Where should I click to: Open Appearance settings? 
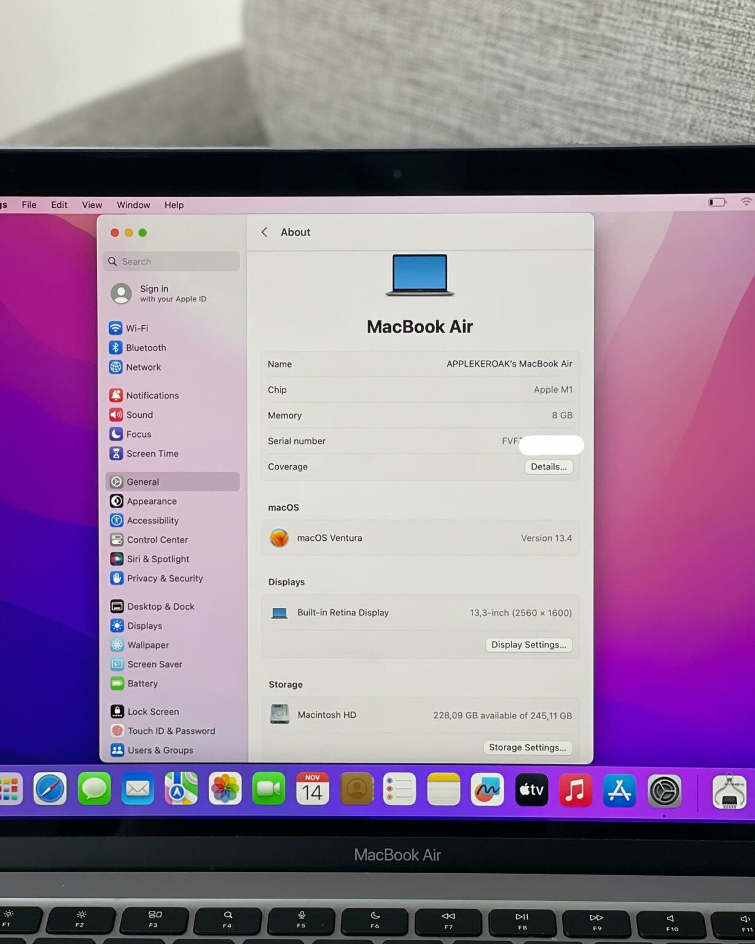pyautogui.click(x=151, y=501)
